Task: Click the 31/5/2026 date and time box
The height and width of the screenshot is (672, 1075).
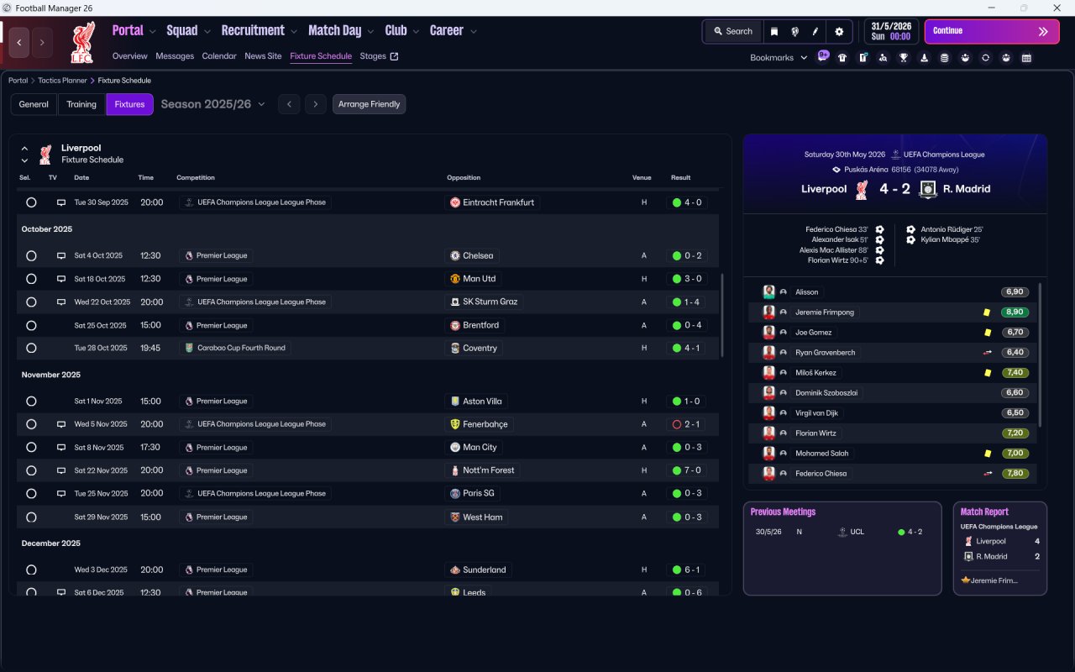Action: 892,31
